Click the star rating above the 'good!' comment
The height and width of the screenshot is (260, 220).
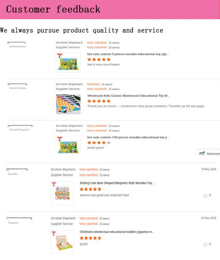click(x=91, y=238)
